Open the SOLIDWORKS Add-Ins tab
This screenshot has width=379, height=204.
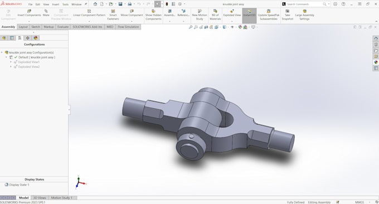88,27
